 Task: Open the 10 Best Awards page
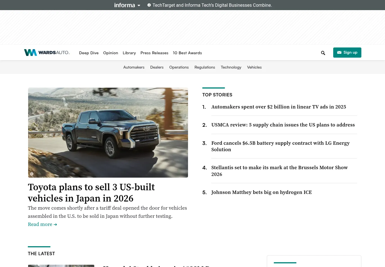(187, 53)
